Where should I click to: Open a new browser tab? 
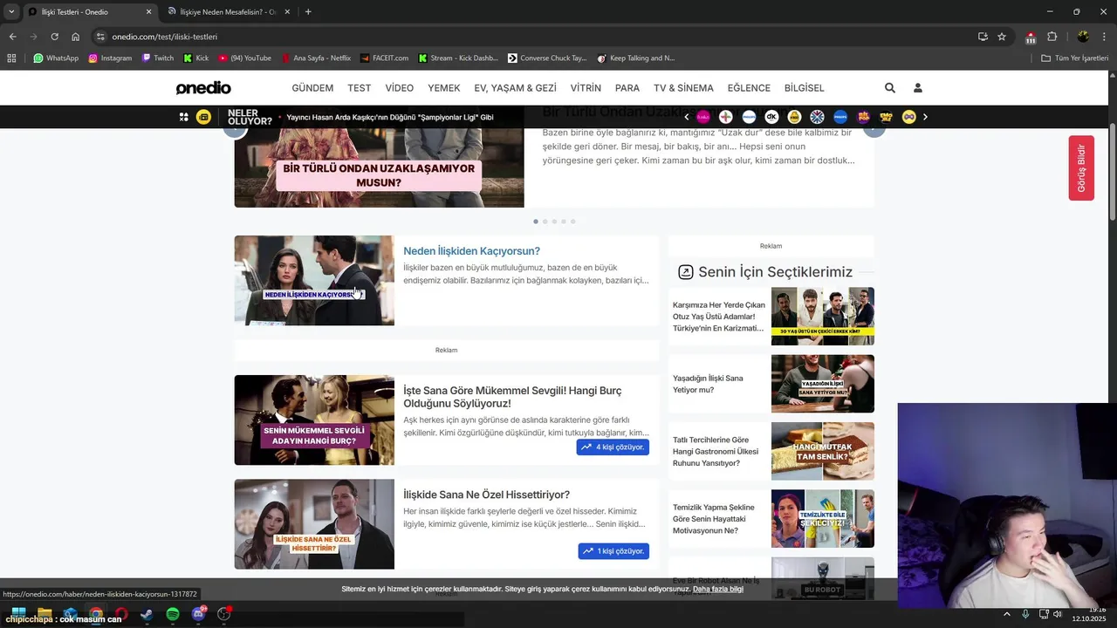point(308,12)
